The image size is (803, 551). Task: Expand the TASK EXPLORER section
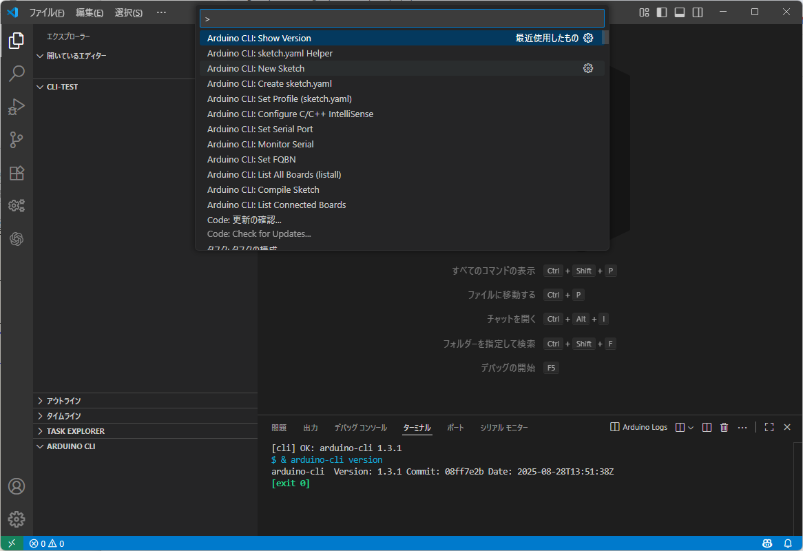click(75, 431)
